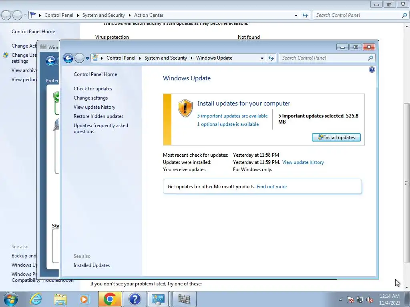
Task: Click Control Panel breadcrumb in Windows Update window
Action: pyautogui.click(x=121, y=58)
